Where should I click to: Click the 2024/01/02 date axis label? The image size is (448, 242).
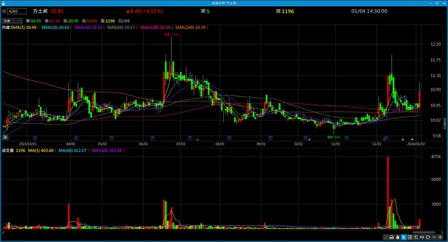point(416,144)
